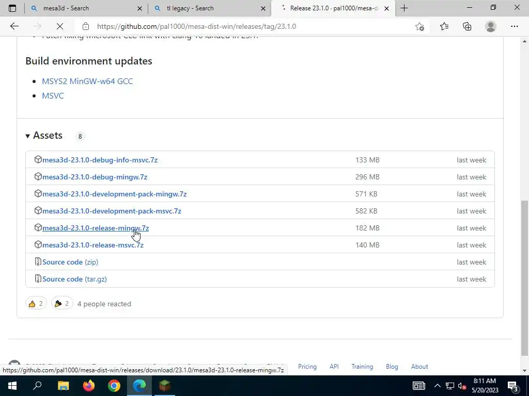Download Source code (zip)

70,262
